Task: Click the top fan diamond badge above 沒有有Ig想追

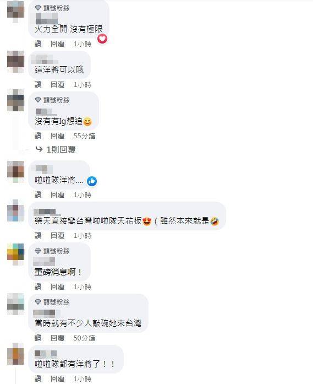Action: [37, 100]
